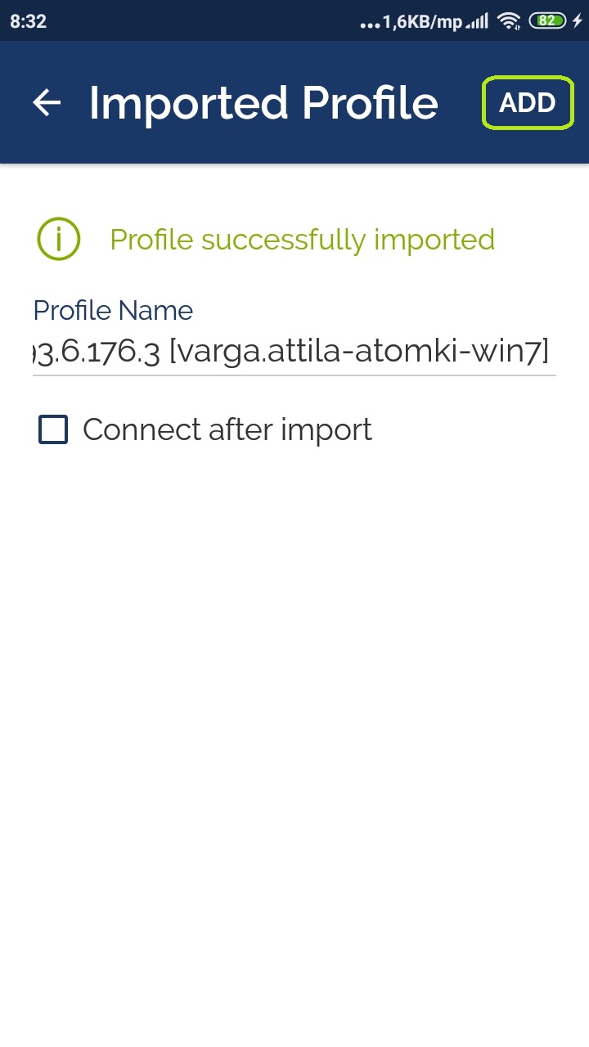This screenshot has width=589, height=1047.
Task: Tap the "Imported Profile" title
Action: click(263, 103)
